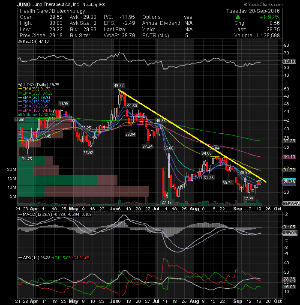
Task: Click the Juno Therapeutics, Inc. company name
Action: (x=57, y=4)
